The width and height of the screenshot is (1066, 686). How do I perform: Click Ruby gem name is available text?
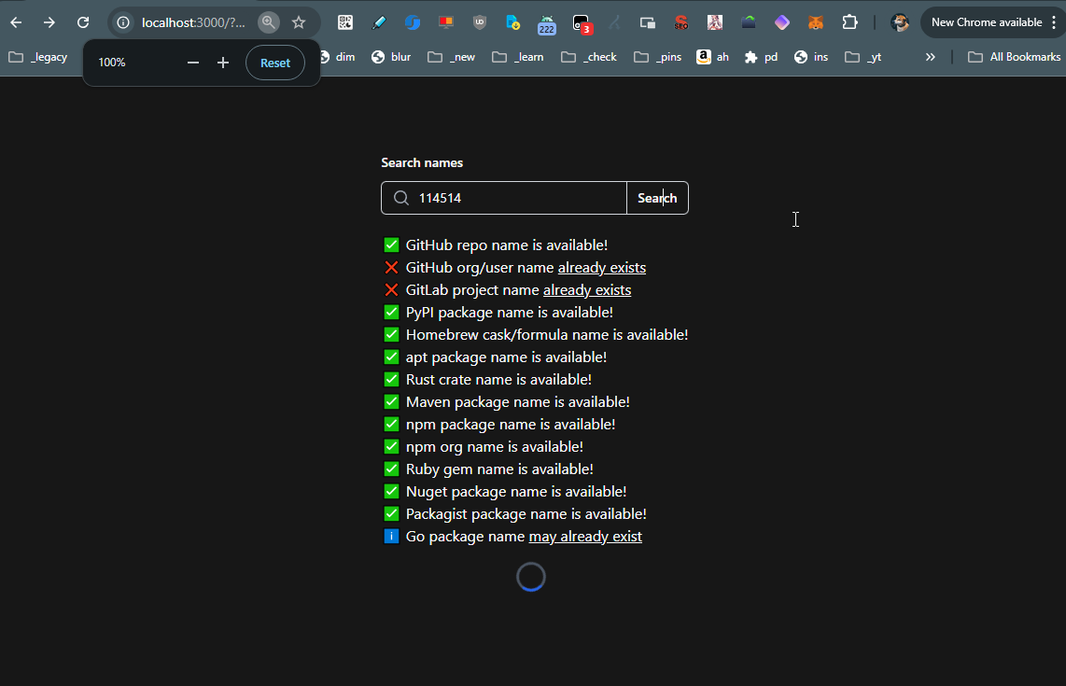click(x=499, y=469)
